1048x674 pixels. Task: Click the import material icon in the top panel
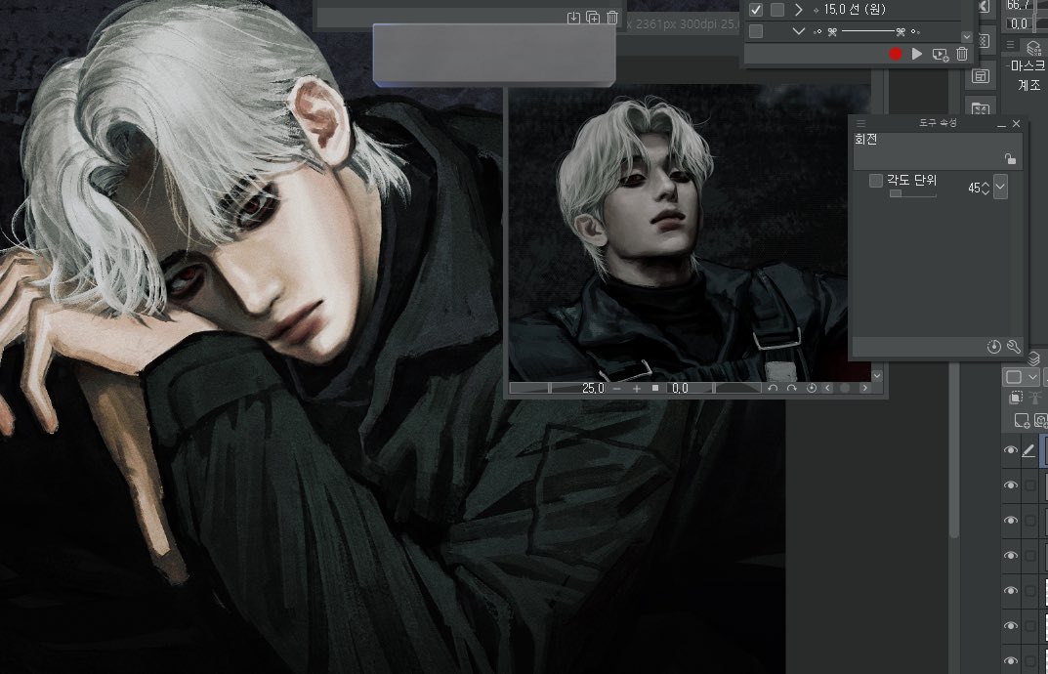[x=573, y=18]
